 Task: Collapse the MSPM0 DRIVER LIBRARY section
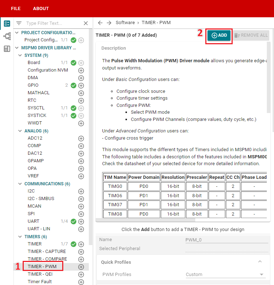coord(17,48)
